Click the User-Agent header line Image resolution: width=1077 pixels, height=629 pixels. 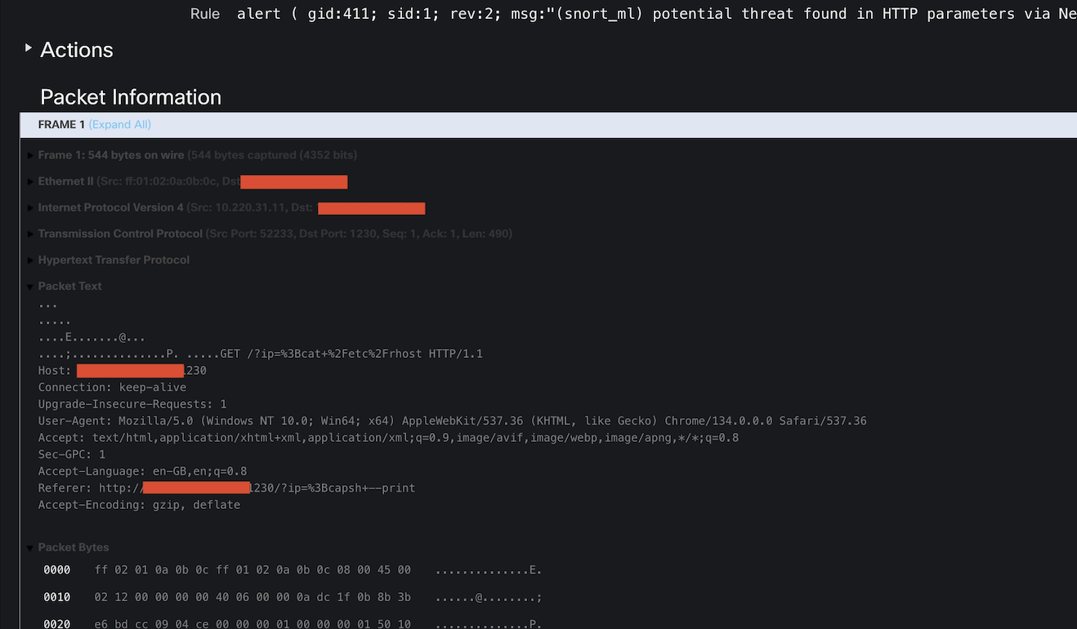point(452,421)
